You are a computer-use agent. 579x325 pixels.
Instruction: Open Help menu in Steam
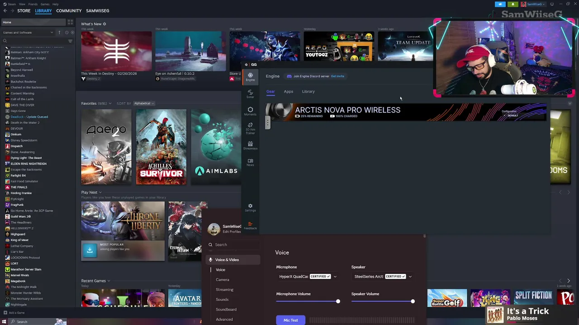55,4
